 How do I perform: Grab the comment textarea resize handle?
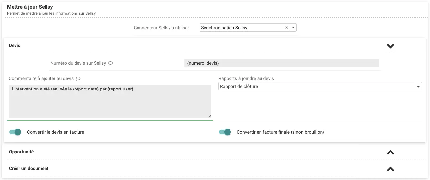(x=209, y=116)
